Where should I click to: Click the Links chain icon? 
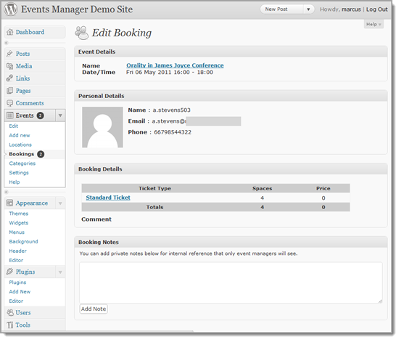9,78
